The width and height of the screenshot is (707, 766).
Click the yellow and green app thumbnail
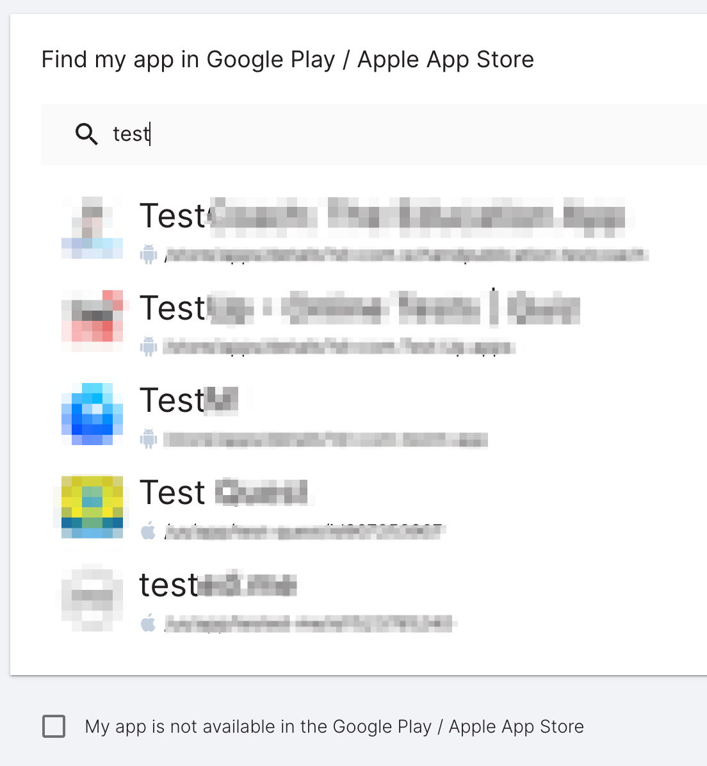(92, 507)
